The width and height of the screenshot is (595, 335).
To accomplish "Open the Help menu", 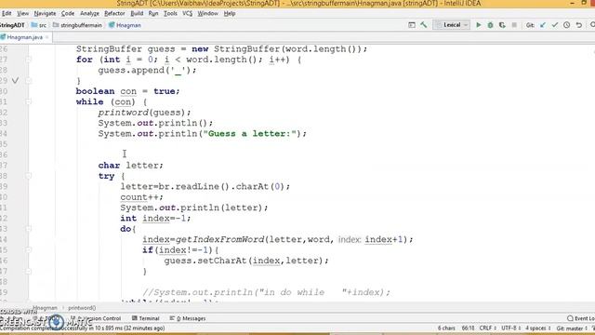I will pyautogui.click(x=230, y=13).
